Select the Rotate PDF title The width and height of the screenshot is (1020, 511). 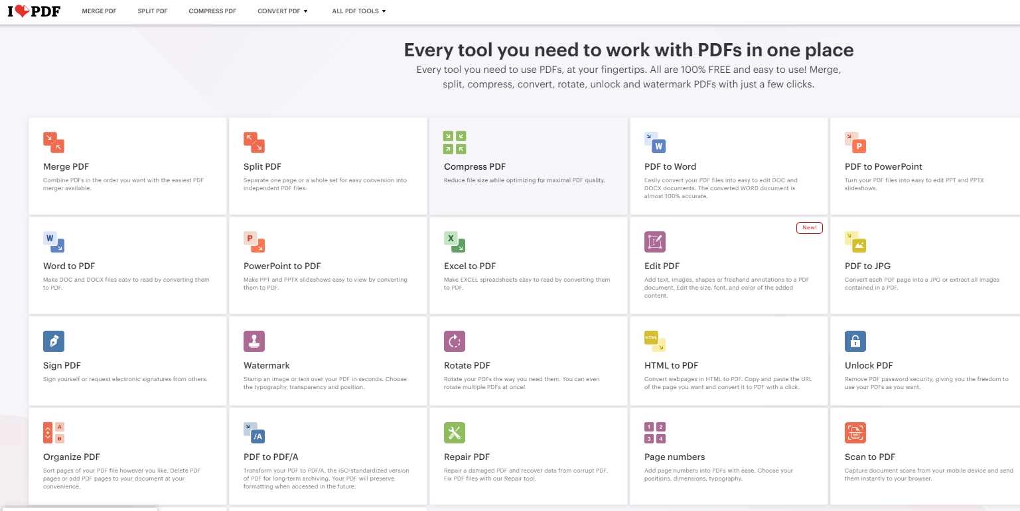pos(467,366)
